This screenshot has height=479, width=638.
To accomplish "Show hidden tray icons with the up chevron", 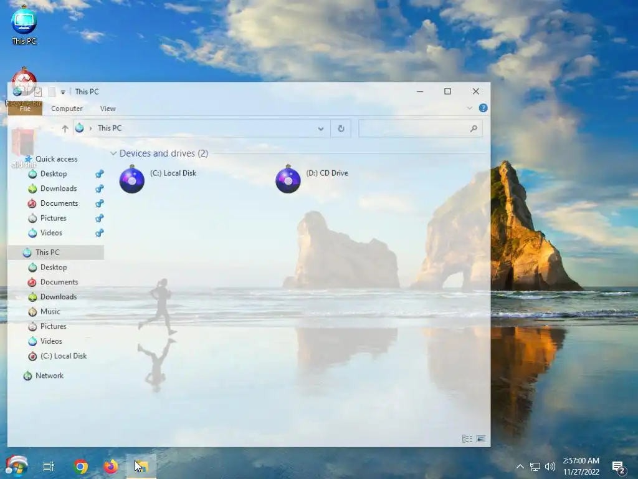I will [x=520, y=467].
